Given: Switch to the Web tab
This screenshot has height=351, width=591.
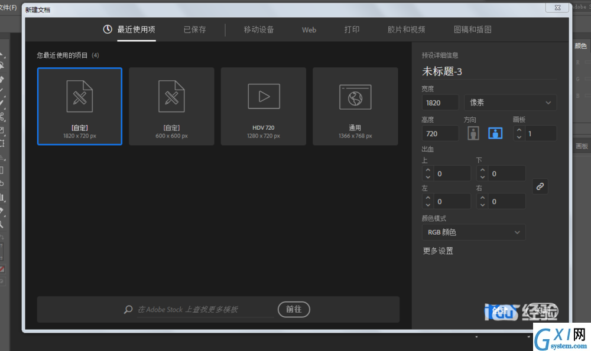Looking at the screenshot, I should 309,29.
